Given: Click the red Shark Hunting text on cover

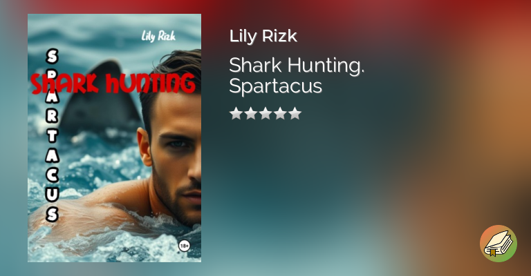Looking at the screenshot, I should pos(113,83).
